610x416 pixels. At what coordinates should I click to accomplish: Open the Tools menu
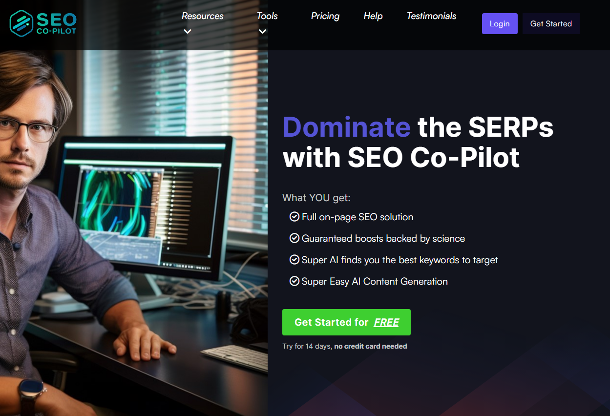point(267,16)
